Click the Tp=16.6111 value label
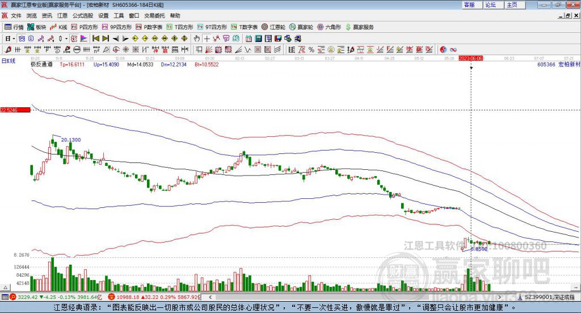581x313 pixels. (72, 64)
